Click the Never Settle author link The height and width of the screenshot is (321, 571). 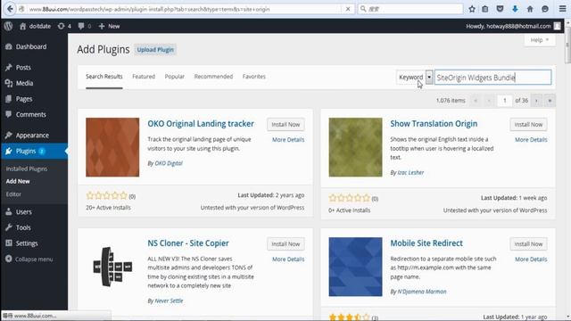(169, 301)
